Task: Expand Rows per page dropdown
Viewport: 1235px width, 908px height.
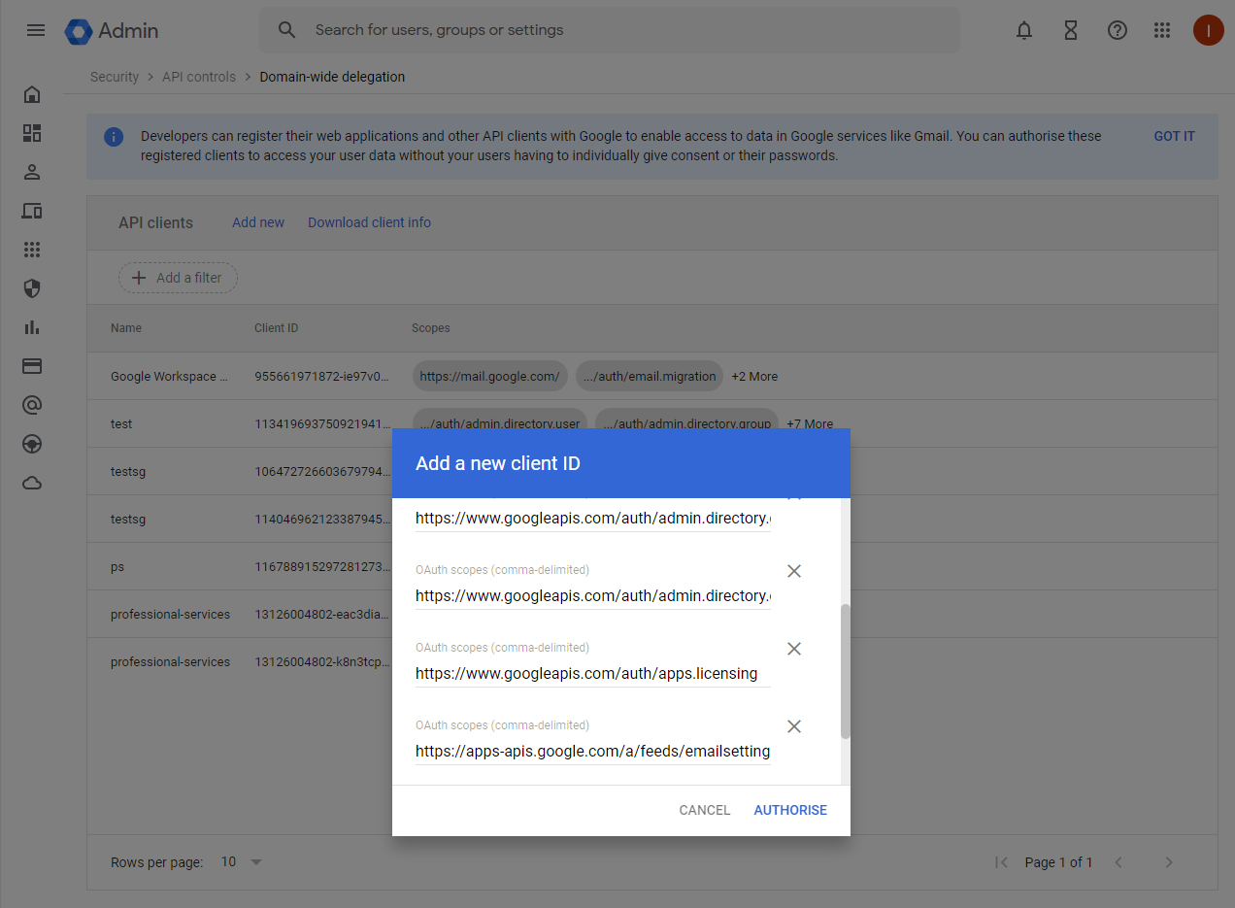Action: [243, 861]
